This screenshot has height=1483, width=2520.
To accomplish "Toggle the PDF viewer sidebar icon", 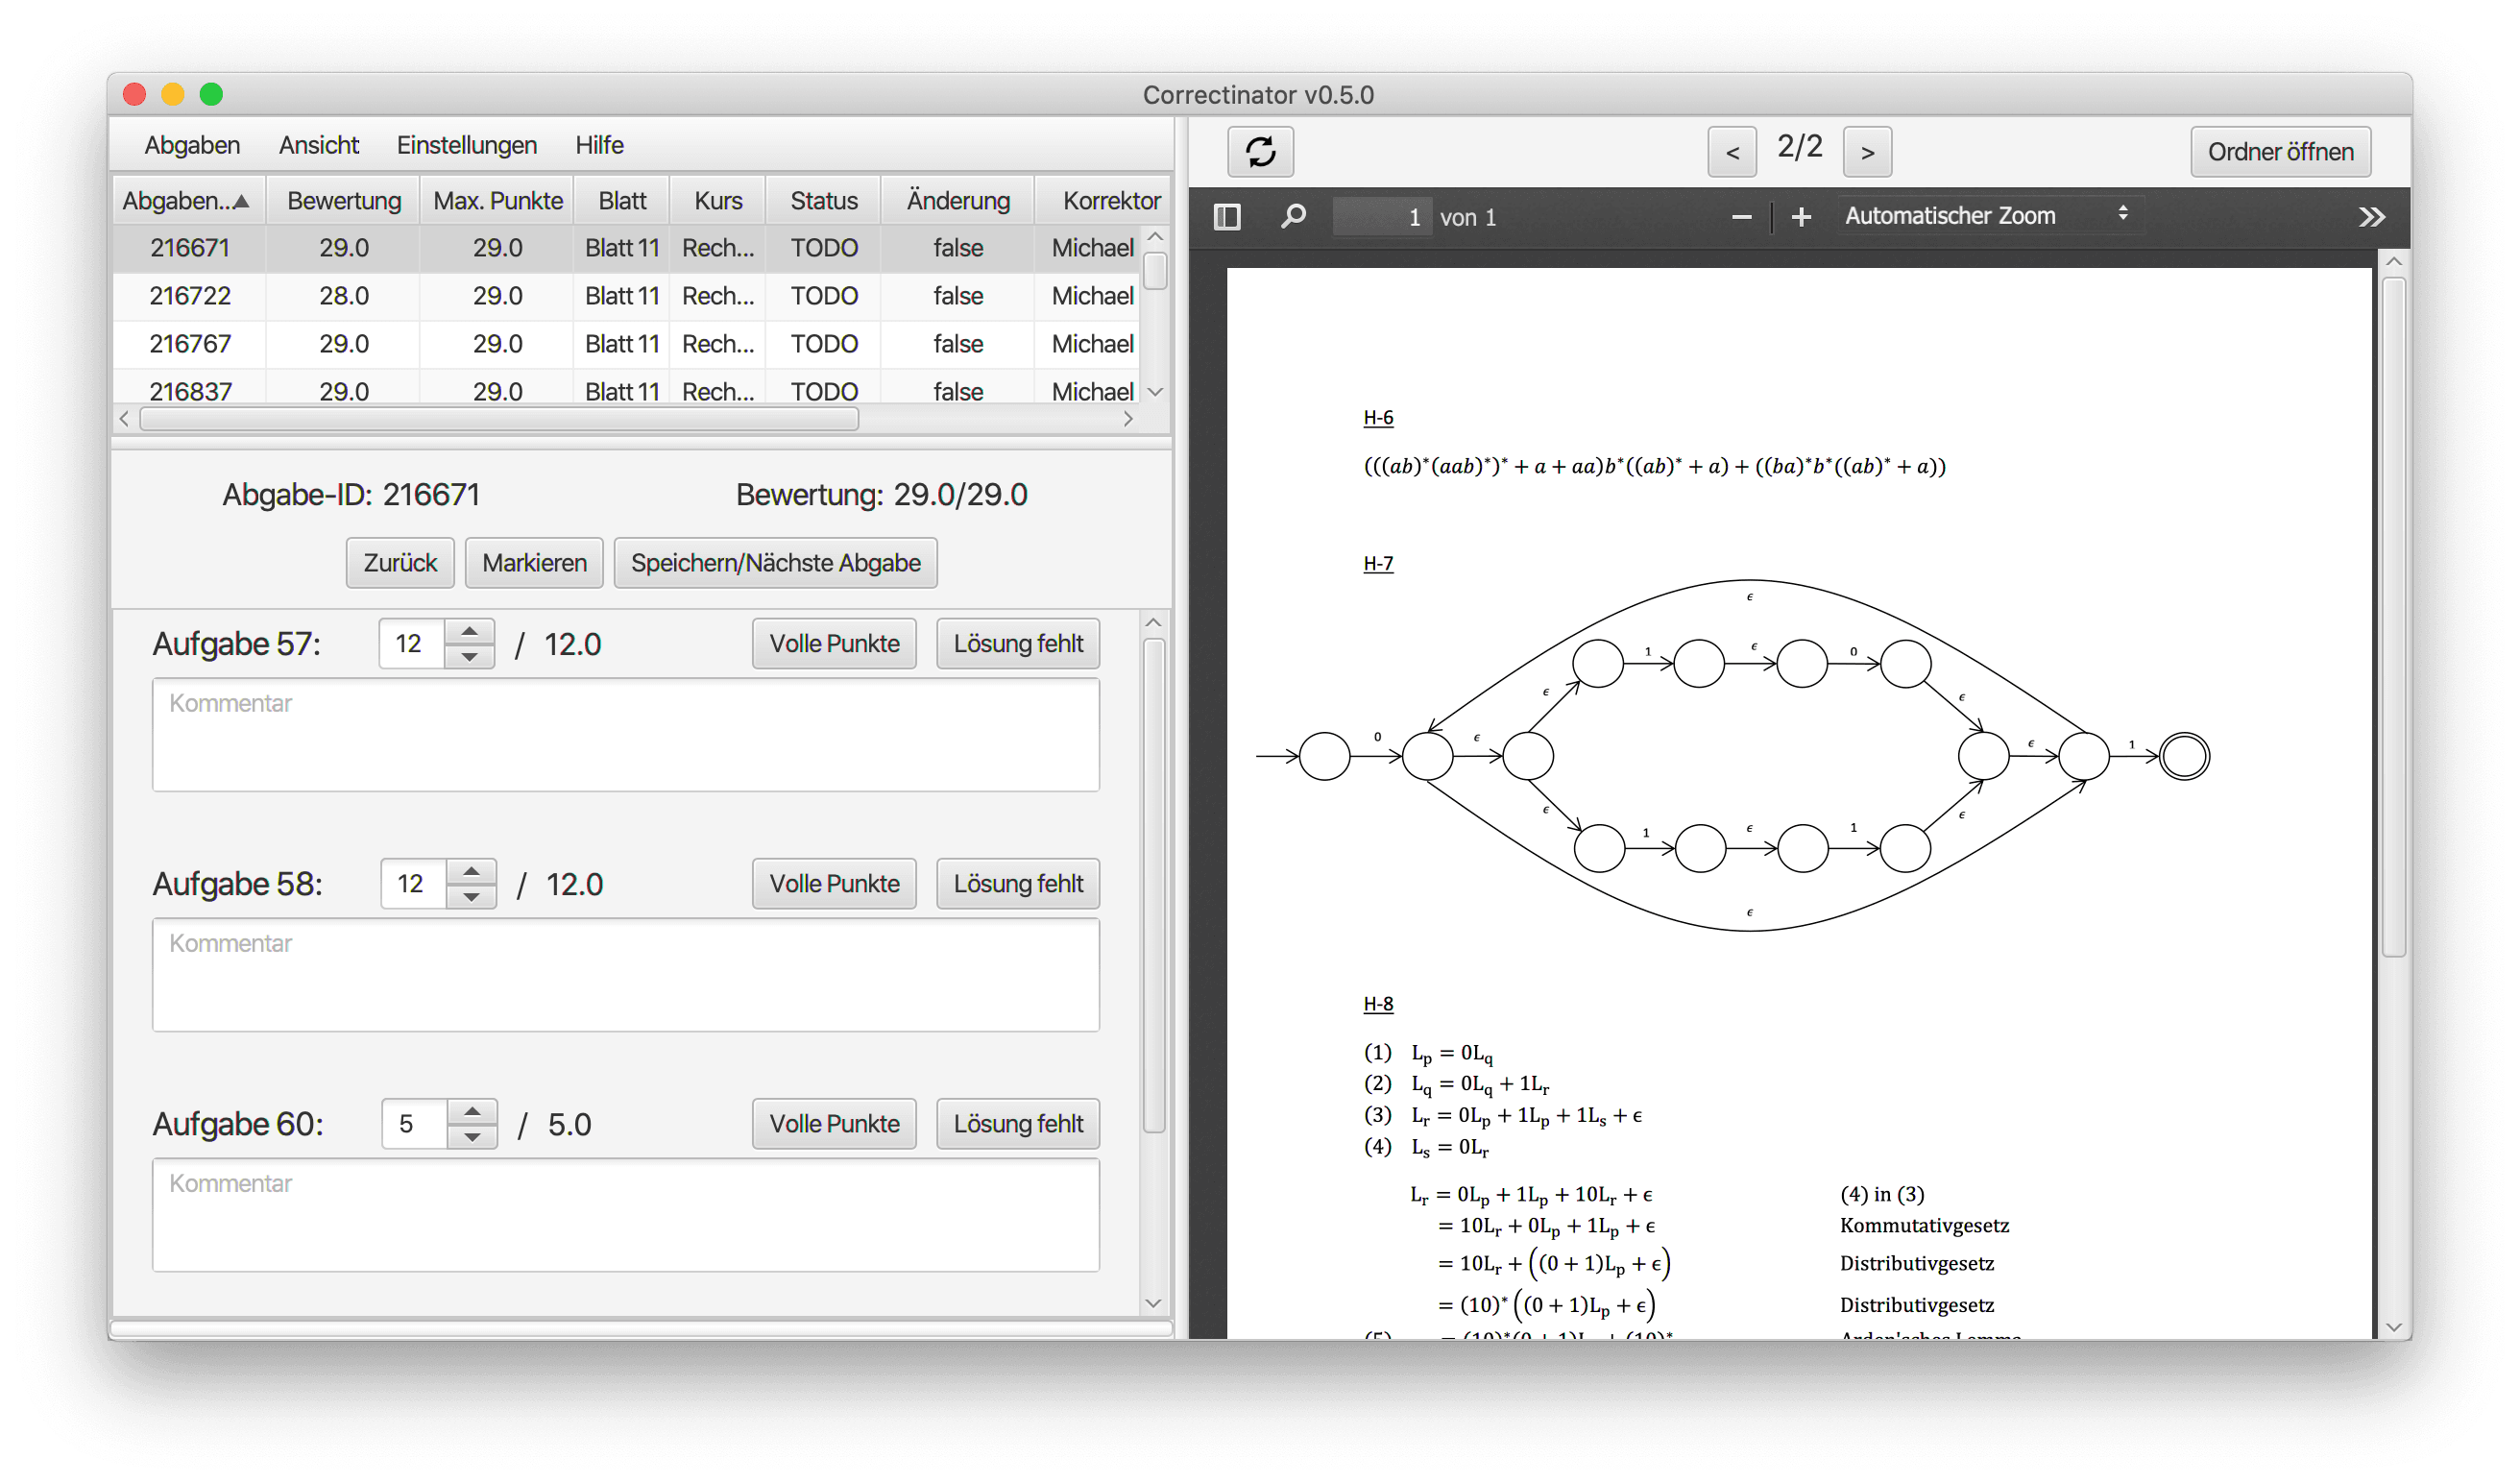I will point(1227,217).
